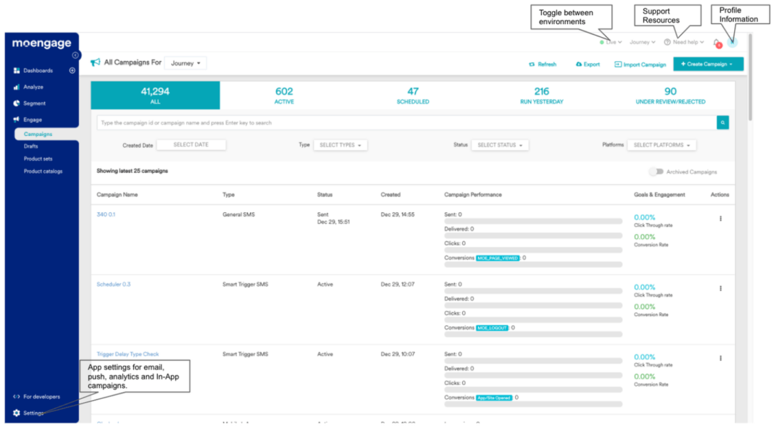
Task: Open the notifications bell
Action: coord(716,42)
